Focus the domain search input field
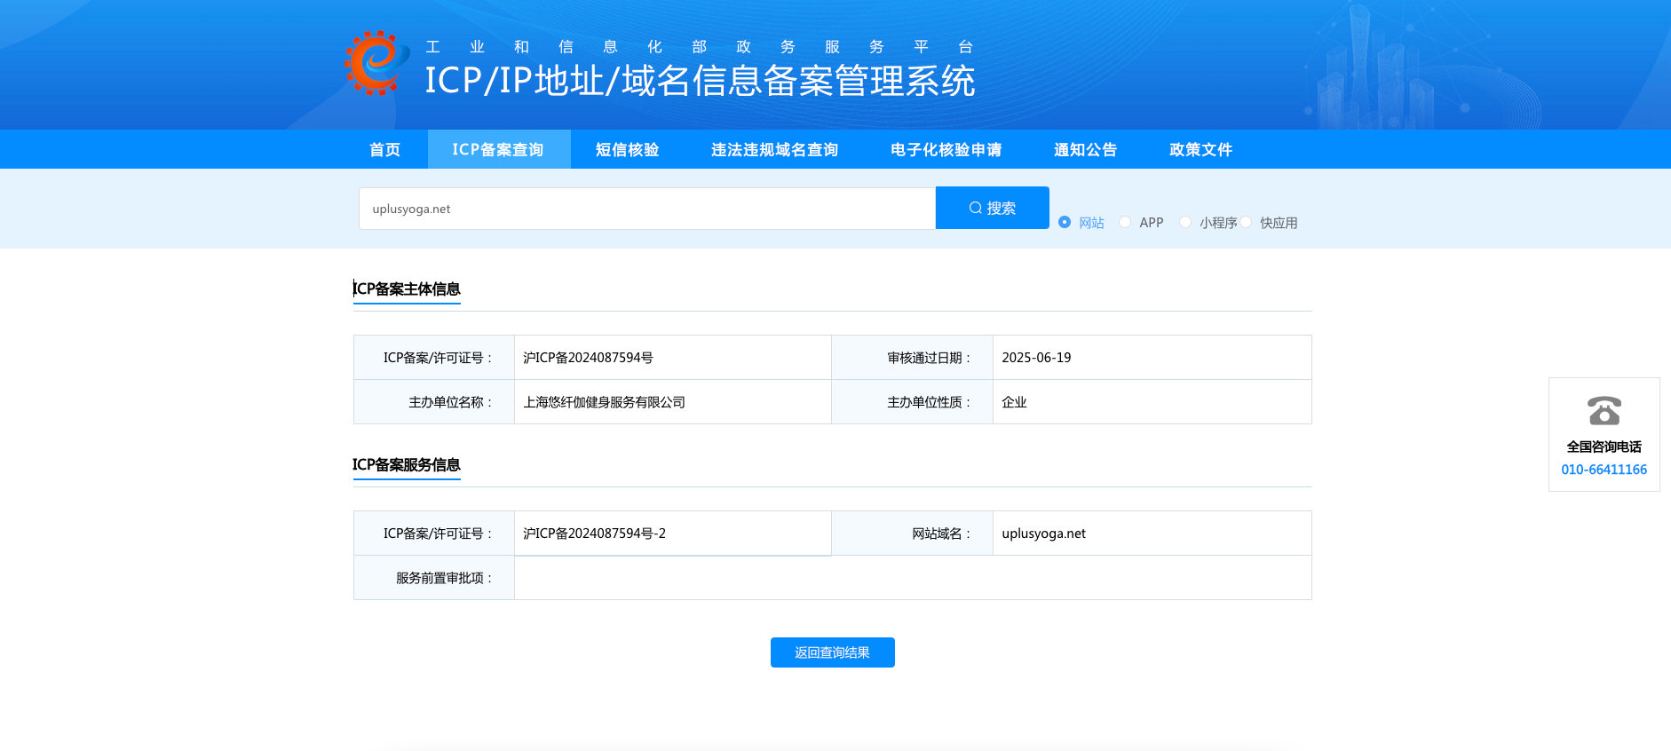1671x751 pixels. [x=647, y=209]
